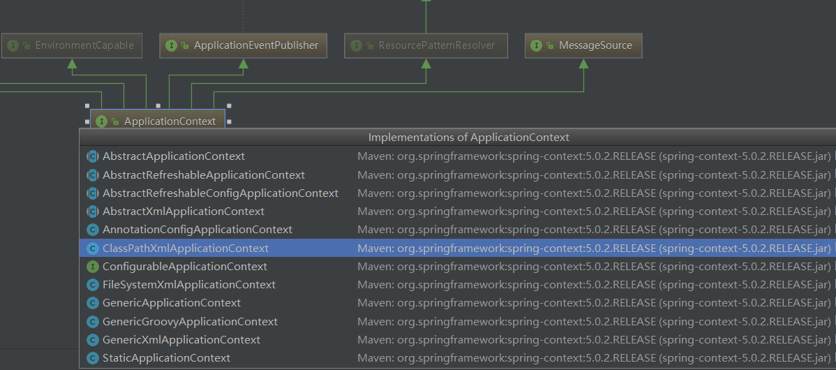Navigate to GenericXmlApplicationContext entry
This screenshot has width=836, height=370.
tap(181, 340)
